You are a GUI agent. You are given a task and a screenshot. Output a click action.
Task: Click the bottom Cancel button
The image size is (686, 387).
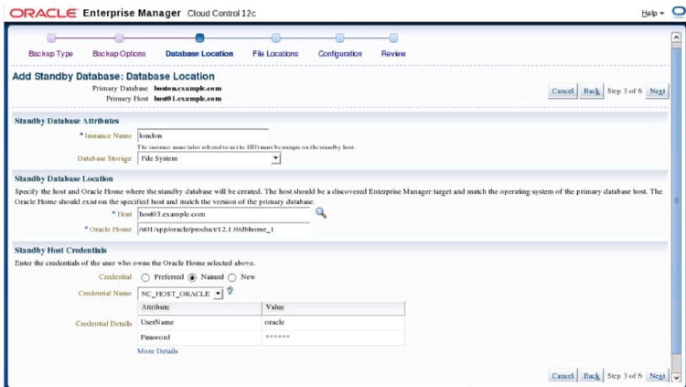pos(563,376)
